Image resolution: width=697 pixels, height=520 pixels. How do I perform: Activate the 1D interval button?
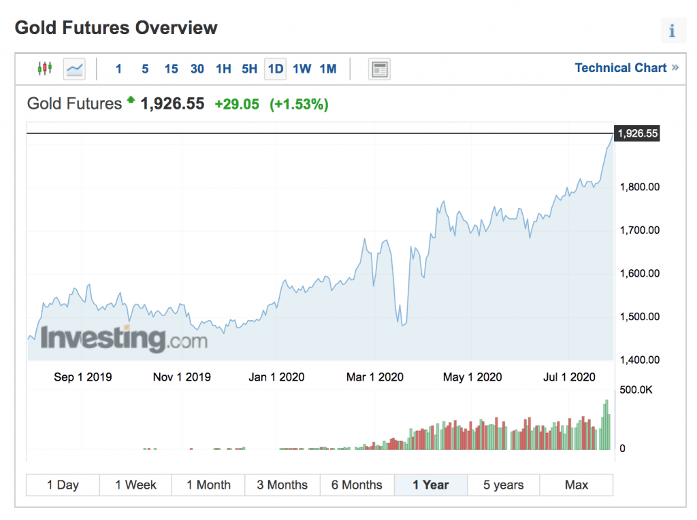point(275,69)
